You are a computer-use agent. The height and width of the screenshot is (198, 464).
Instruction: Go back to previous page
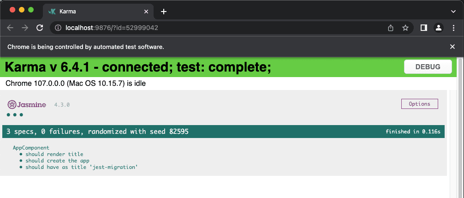click(x=10, y=28)
